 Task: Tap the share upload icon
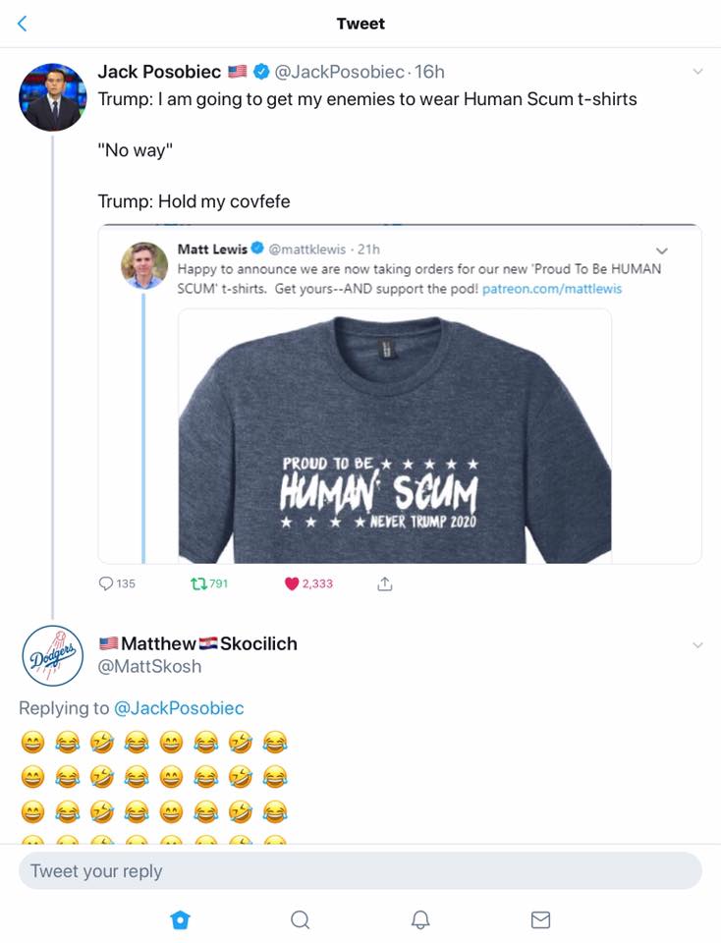point(385,583)
